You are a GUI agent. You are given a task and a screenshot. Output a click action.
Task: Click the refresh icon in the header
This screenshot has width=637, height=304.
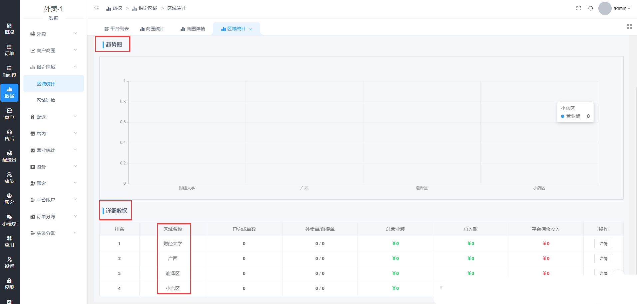point(591,8)
